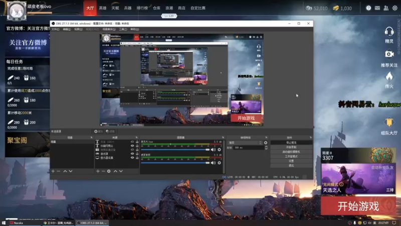Open the 文件(F) menu in OBS
401x226 pixels.
[55, 29]
